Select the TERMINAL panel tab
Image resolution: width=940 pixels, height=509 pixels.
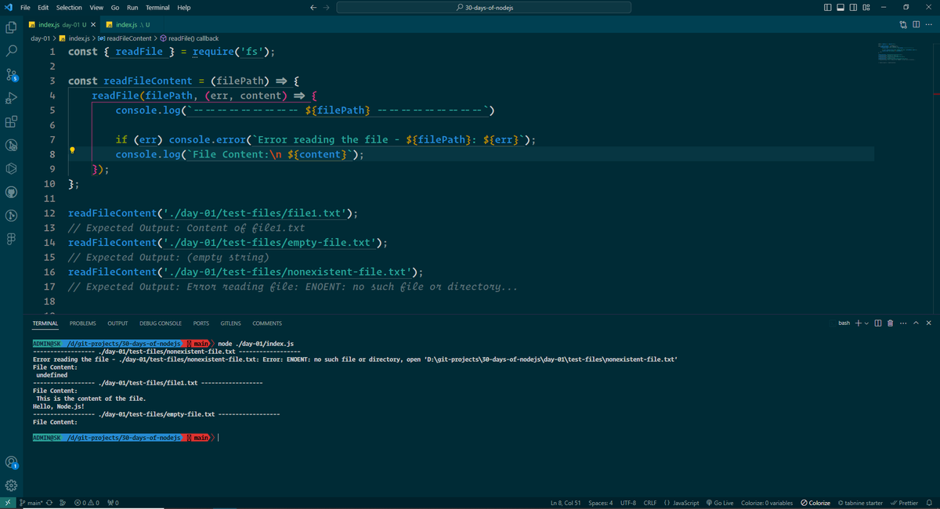[45, 323]
